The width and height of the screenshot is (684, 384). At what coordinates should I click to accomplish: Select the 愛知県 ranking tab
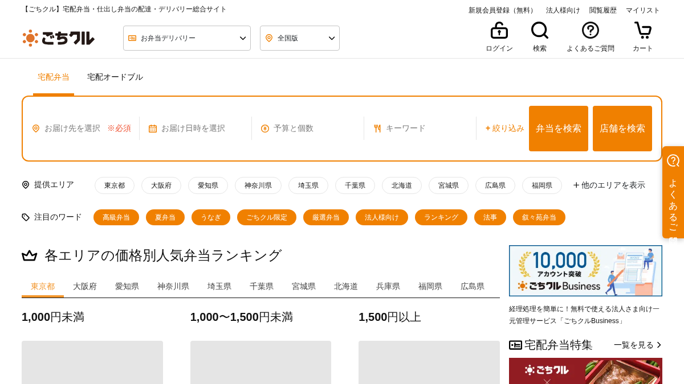(x=127, y=286)
